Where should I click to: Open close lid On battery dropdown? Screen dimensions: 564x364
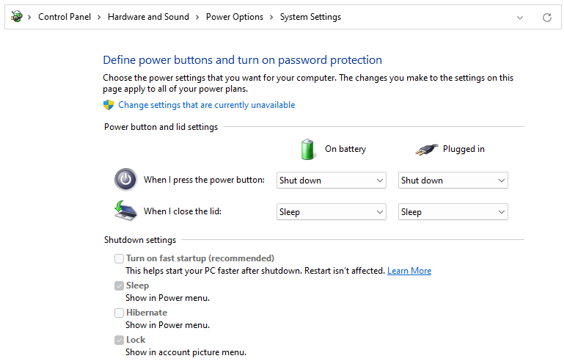(x=332, y=212)
